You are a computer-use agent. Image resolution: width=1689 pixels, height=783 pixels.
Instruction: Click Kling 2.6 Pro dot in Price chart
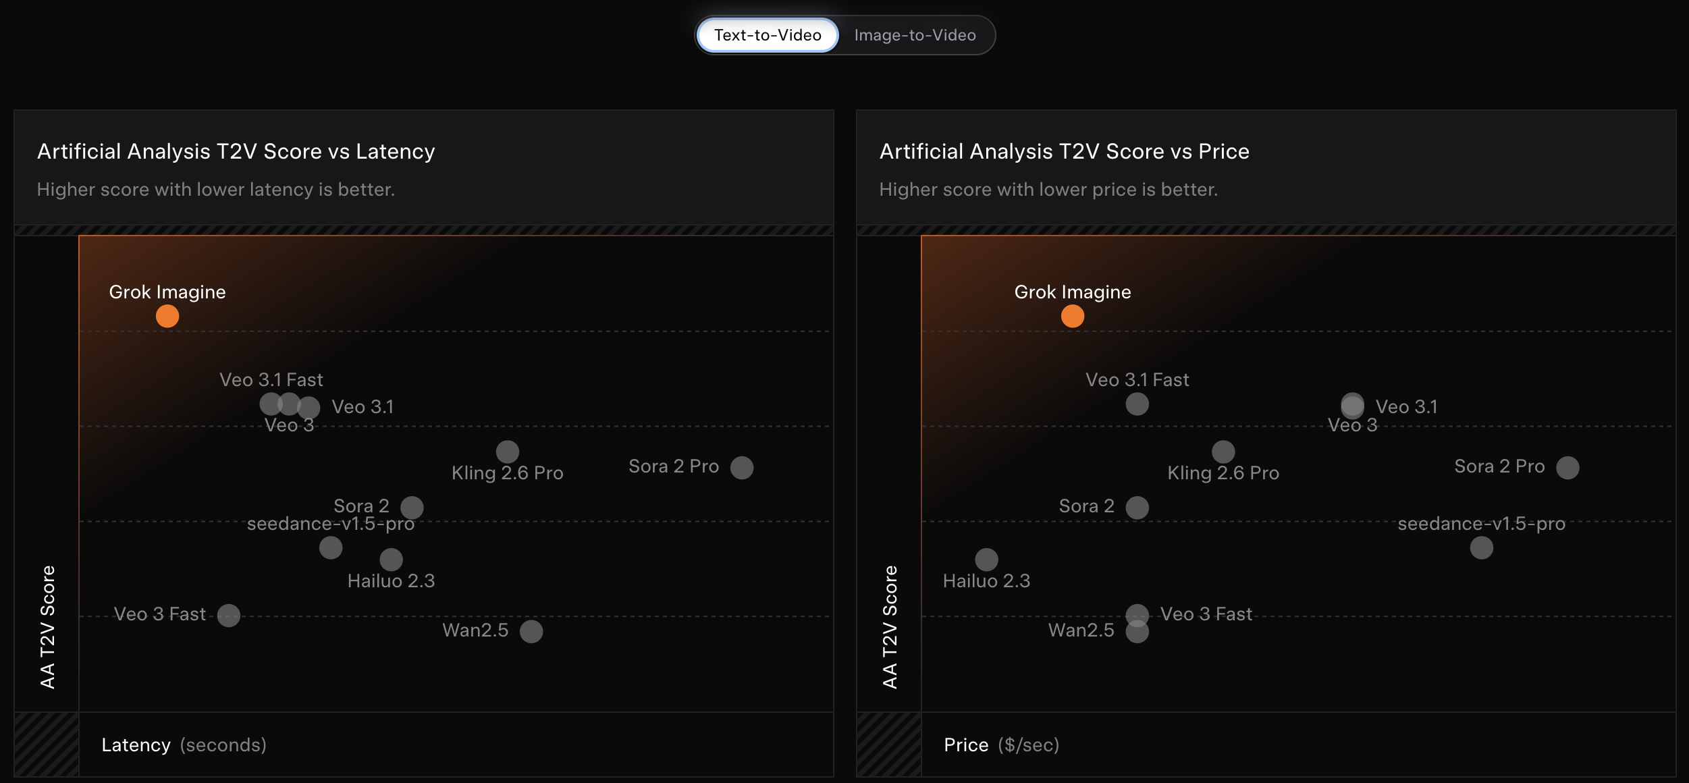(1223, 452)
